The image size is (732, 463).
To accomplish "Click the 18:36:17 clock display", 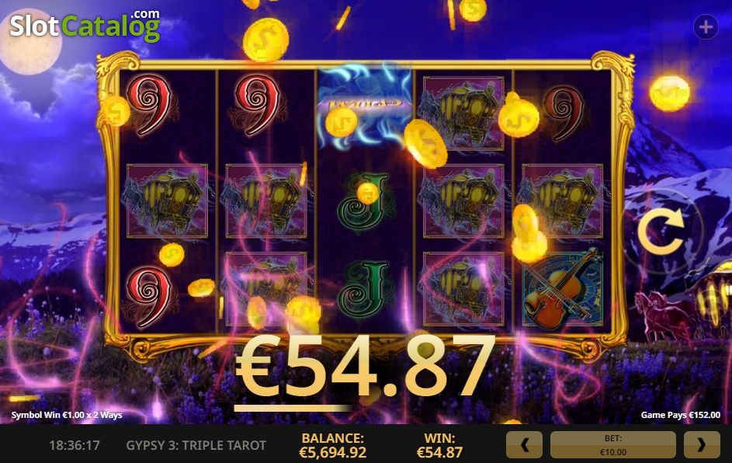I will [75, 445].
